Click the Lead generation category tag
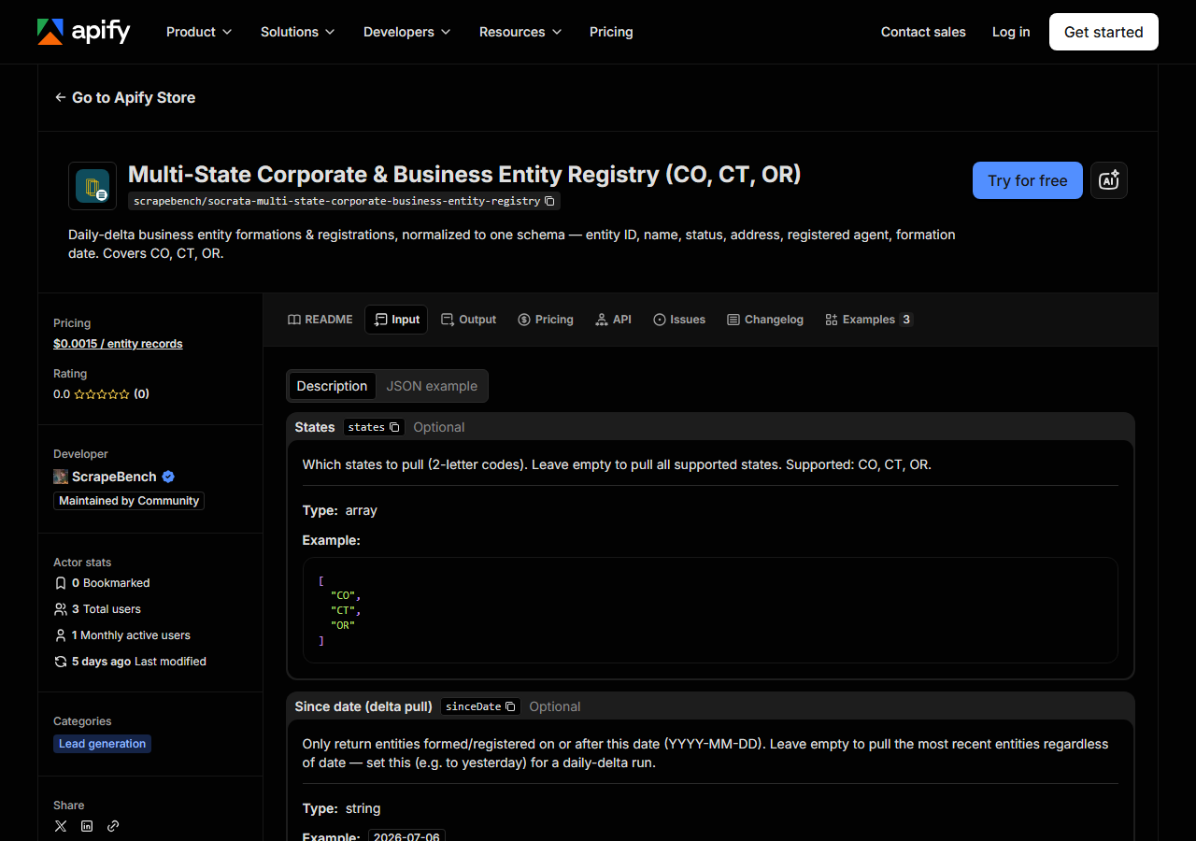Screen dimensions: 1196x841 102,744
